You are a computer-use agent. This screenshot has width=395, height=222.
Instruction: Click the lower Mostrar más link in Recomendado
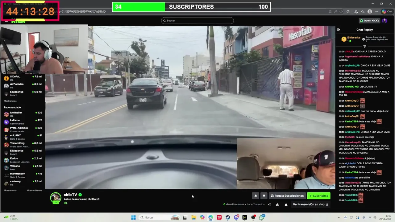point(10,190)
